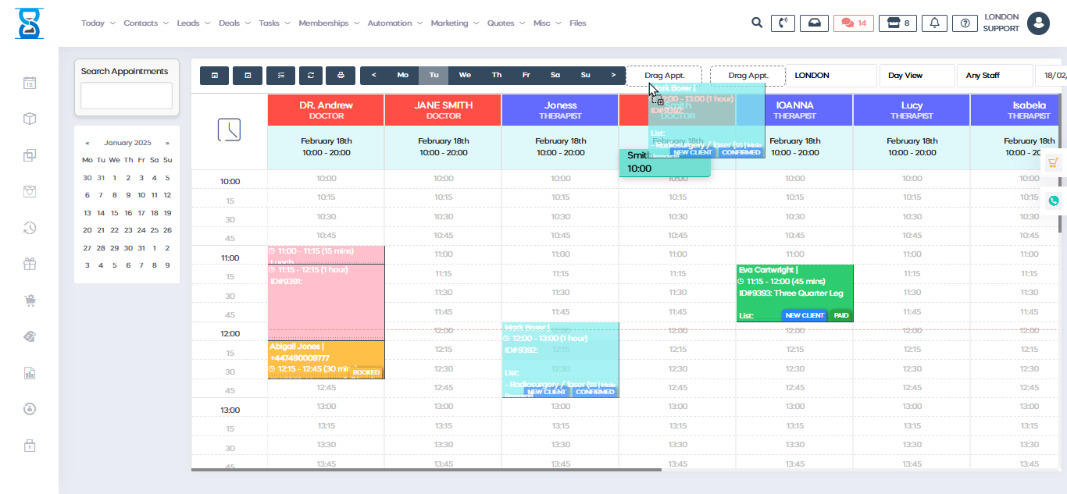The width and height of the screenshot is (1067, 494).
Task: Open Eva Cartwright's green appointment block
Action: coord(794,293)
